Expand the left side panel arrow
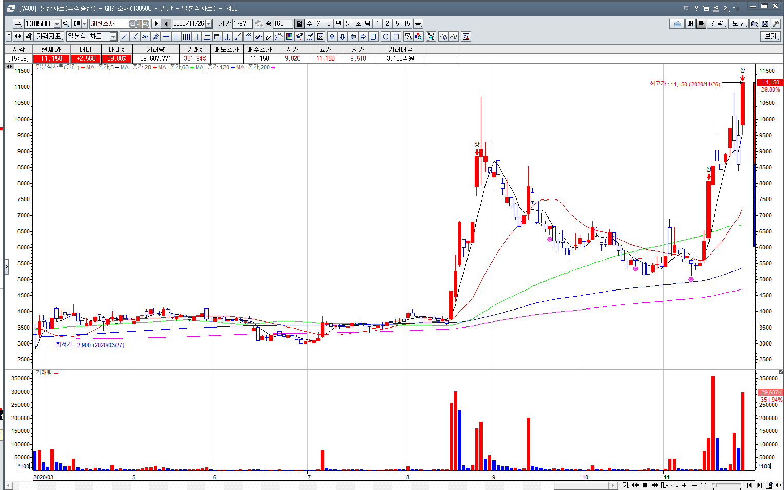This screenshot has width=784, height=490. coord(7,267)
